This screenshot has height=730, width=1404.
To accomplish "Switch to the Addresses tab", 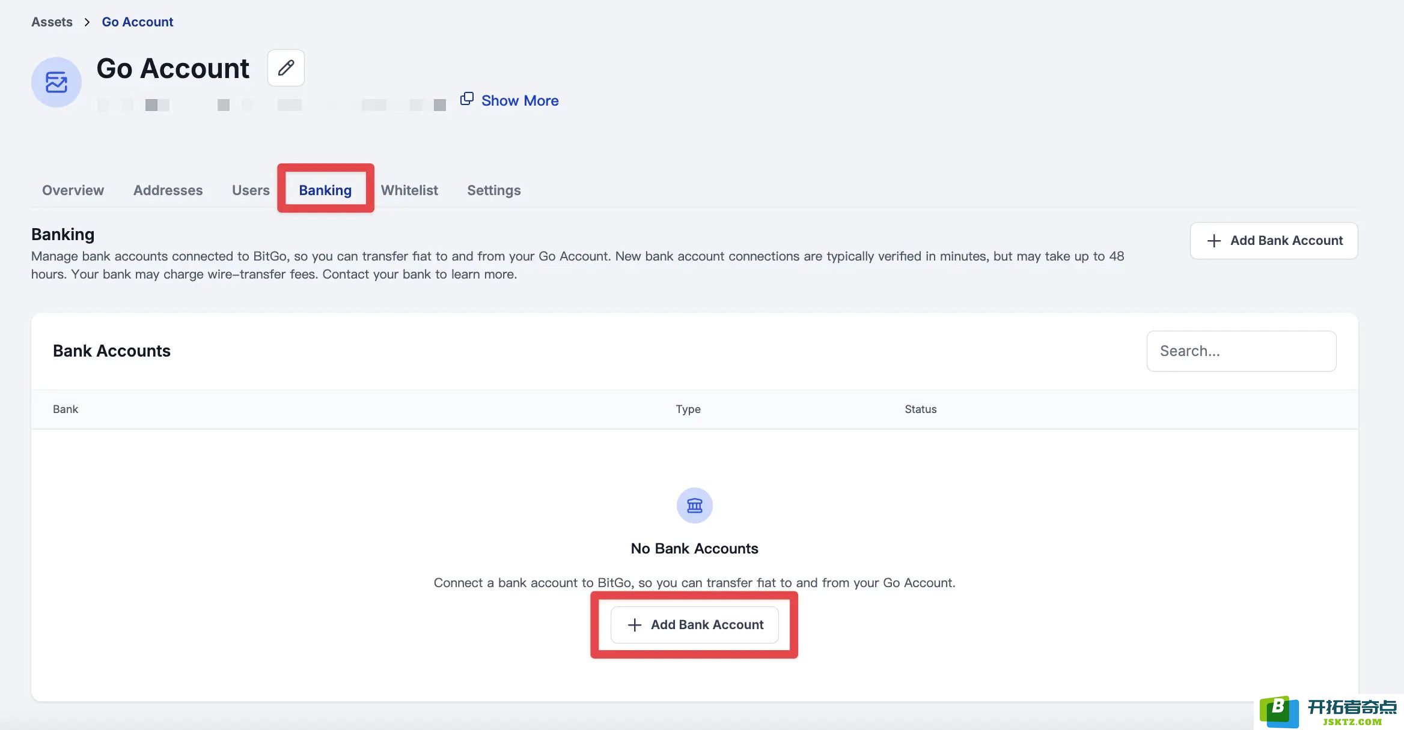I will click(168, 190).
